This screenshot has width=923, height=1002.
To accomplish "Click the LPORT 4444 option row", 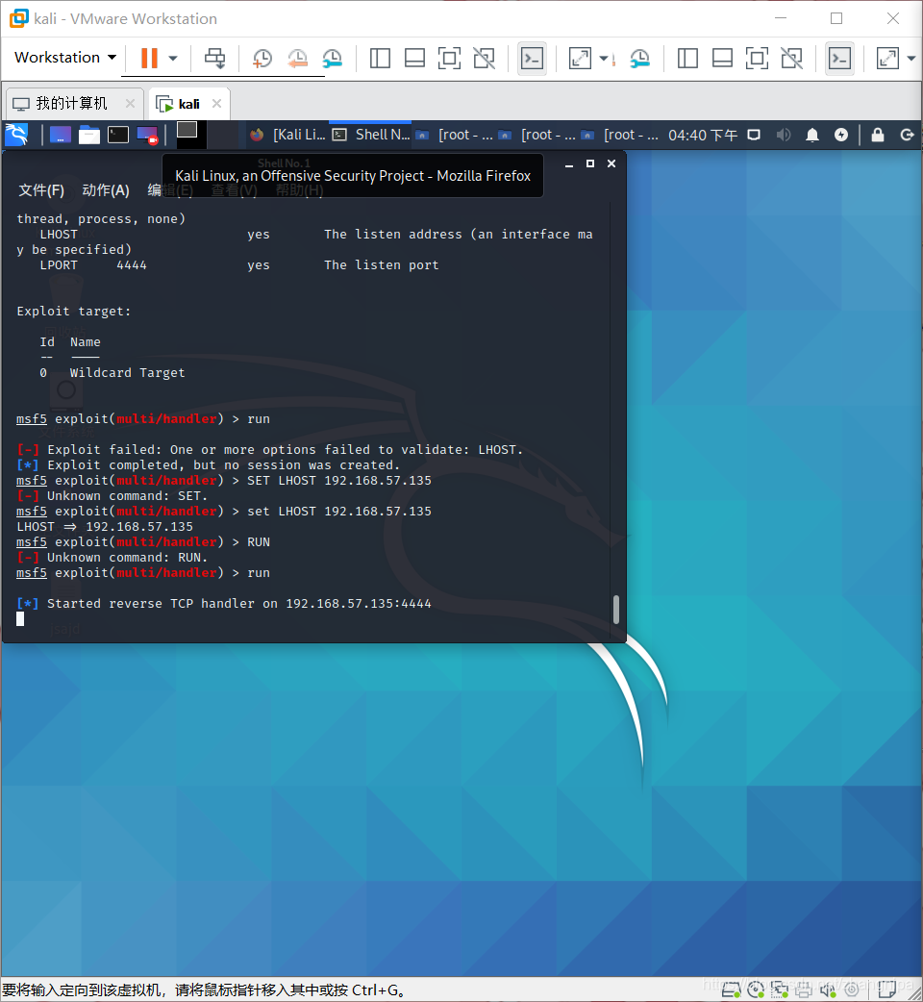I will [238, 265].
